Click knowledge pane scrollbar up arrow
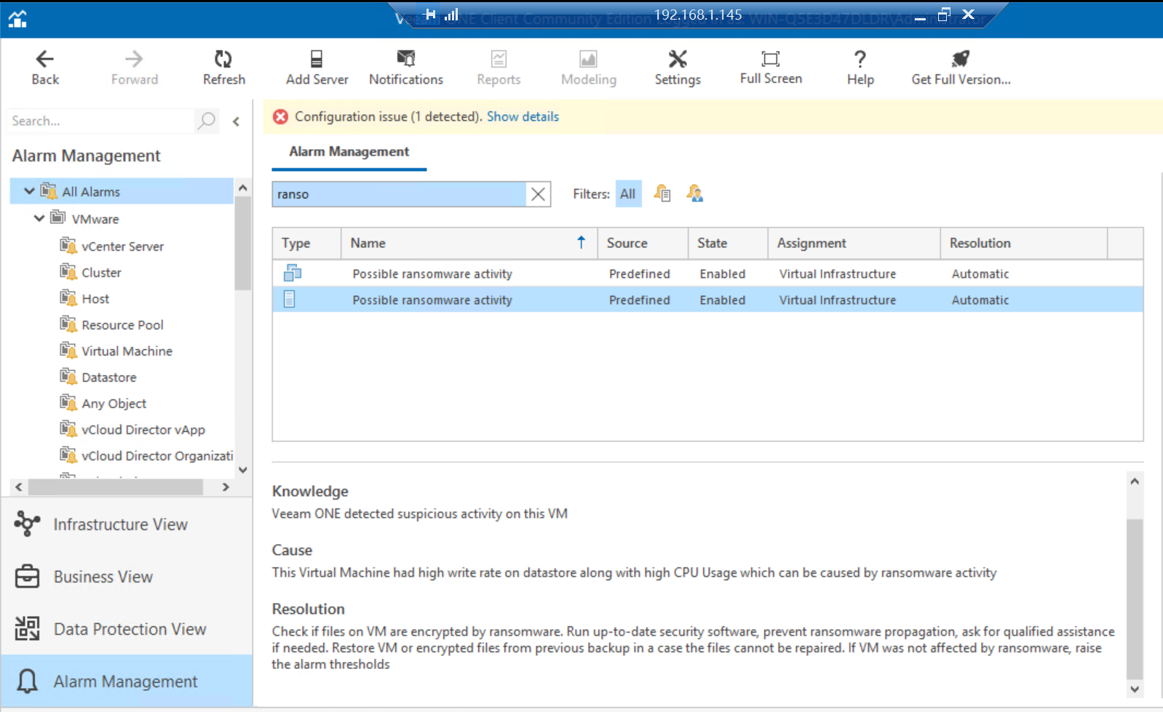Viewport: 1163px width, 712px height. [x=1134, y=481]
